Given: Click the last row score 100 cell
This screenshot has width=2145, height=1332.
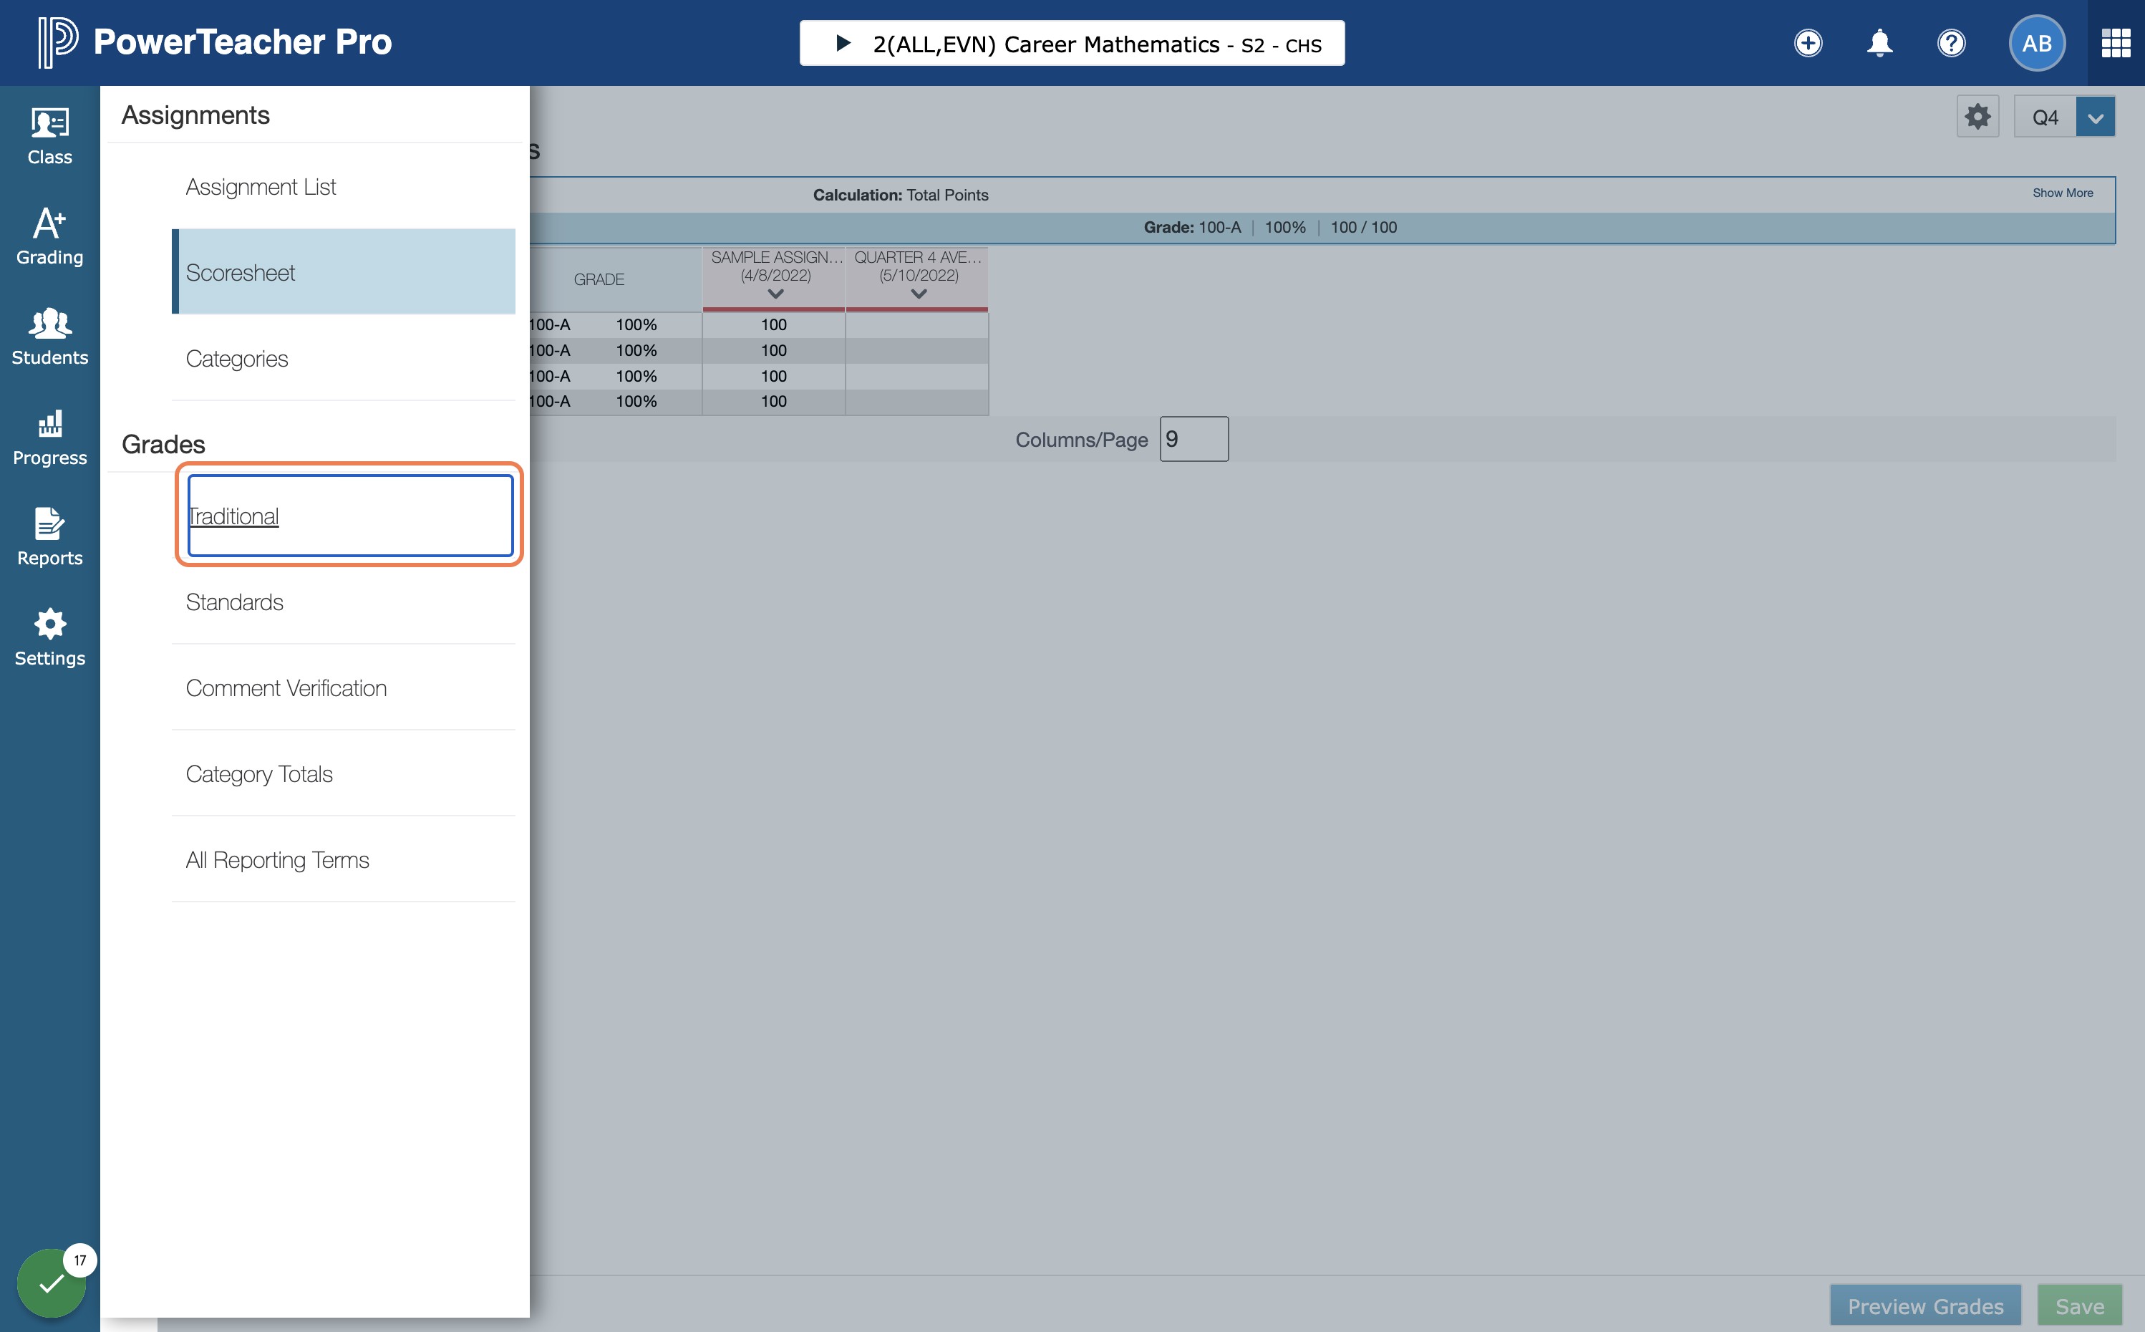Looking at the screenshot, I should point(773,402).
